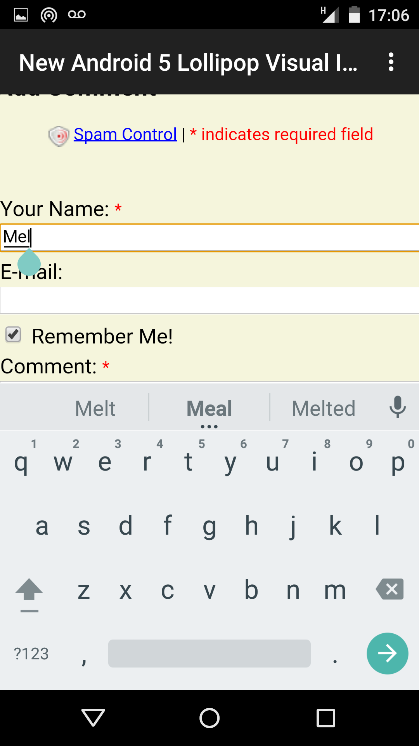The height and width of the screenshot is (746, 419).
Task: Open the three-dot overflow menu
Action: (x=391, y=62)
